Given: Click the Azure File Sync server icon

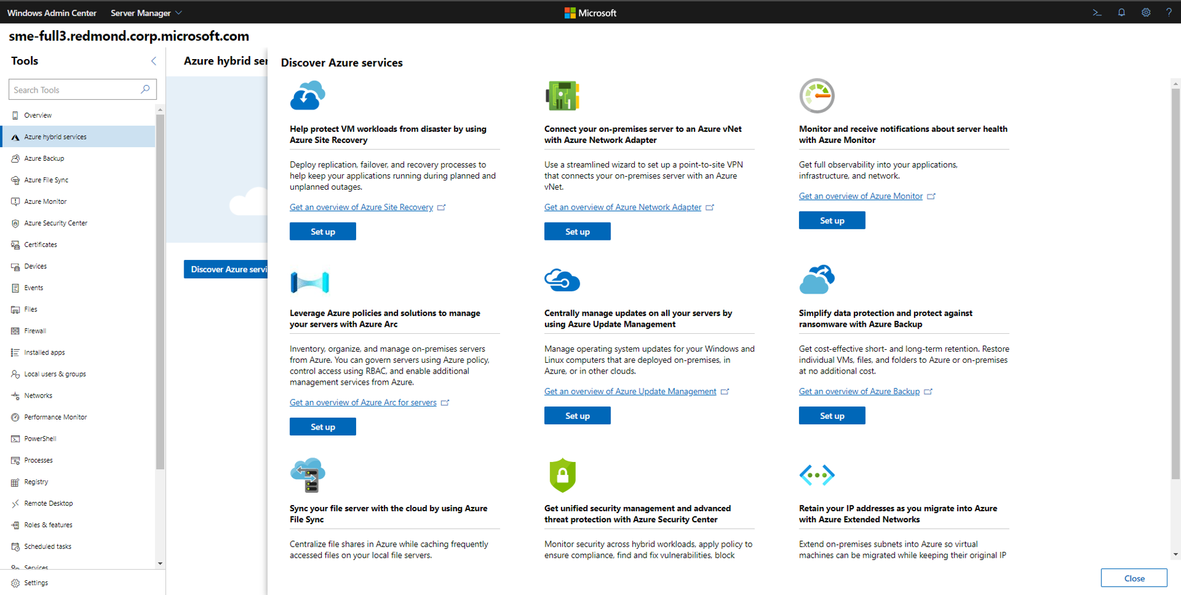Looking at the screenshot, I should 308,474.
